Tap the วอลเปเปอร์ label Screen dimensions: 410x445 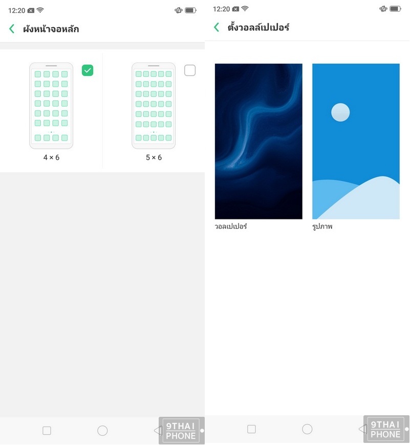coord(231,227)
